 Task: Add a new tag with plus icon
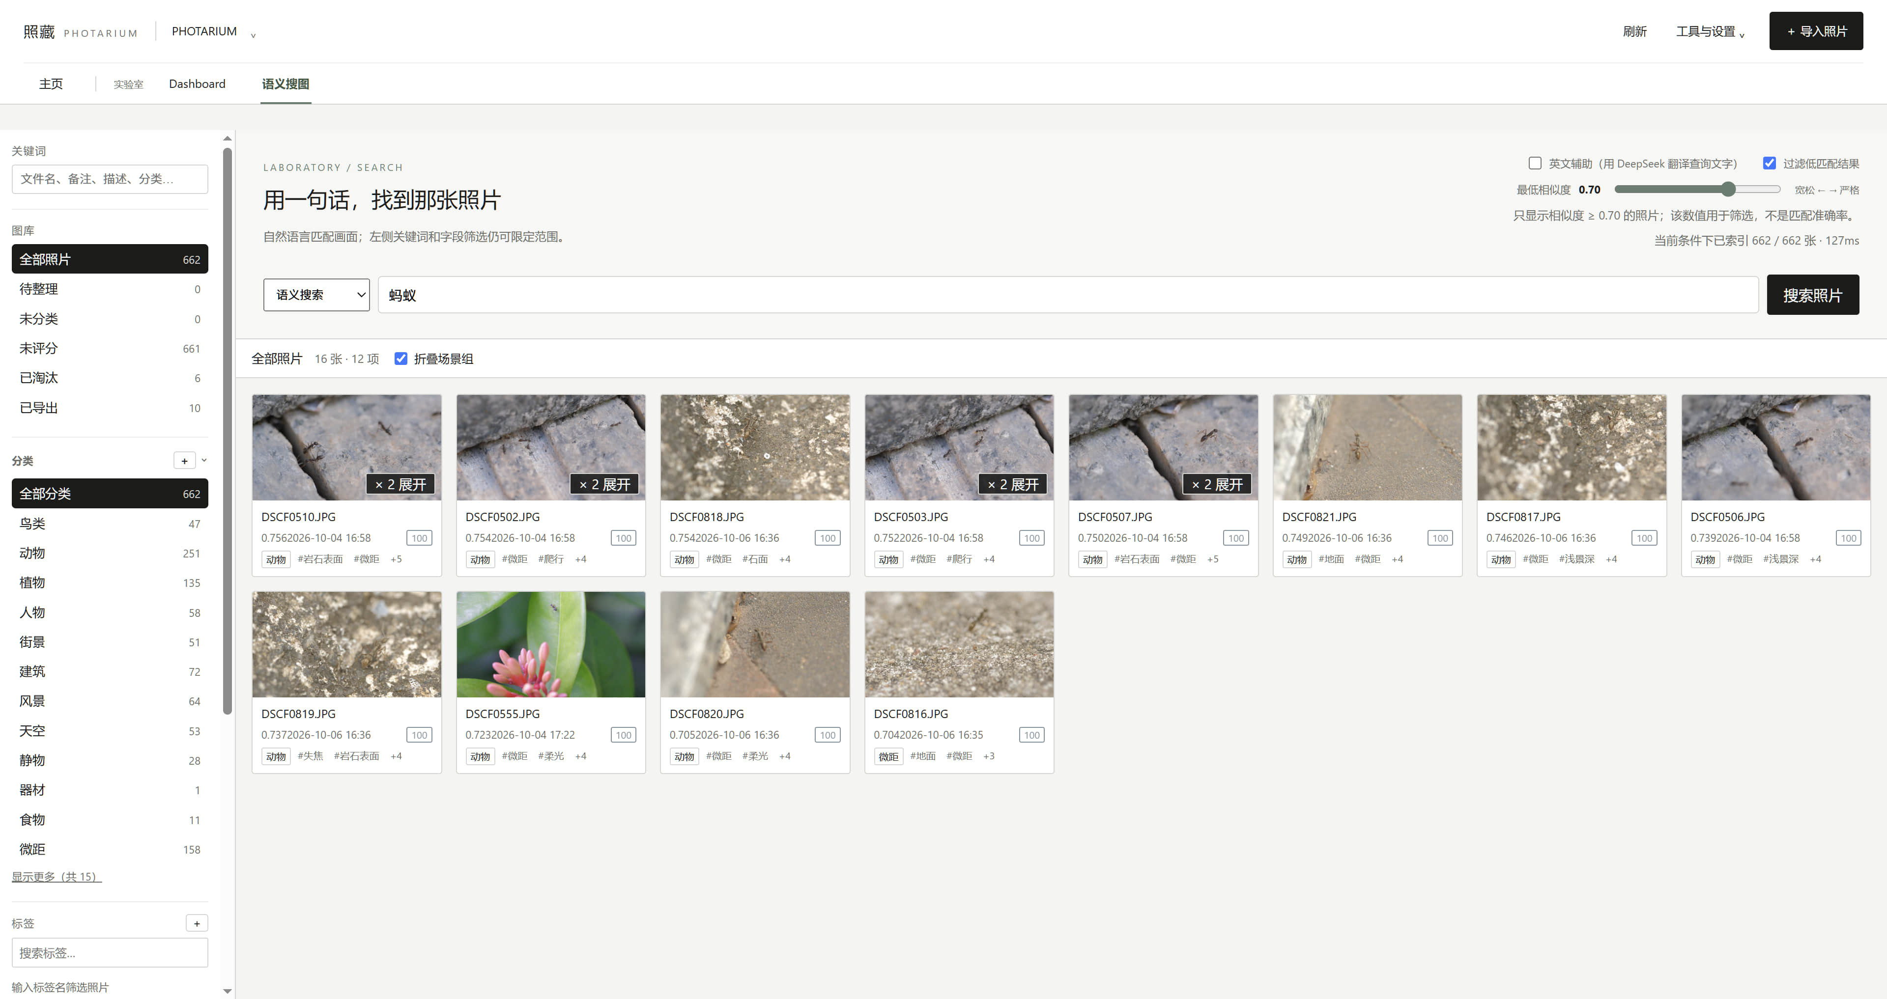pyautogui.click(x=197, y=923)
